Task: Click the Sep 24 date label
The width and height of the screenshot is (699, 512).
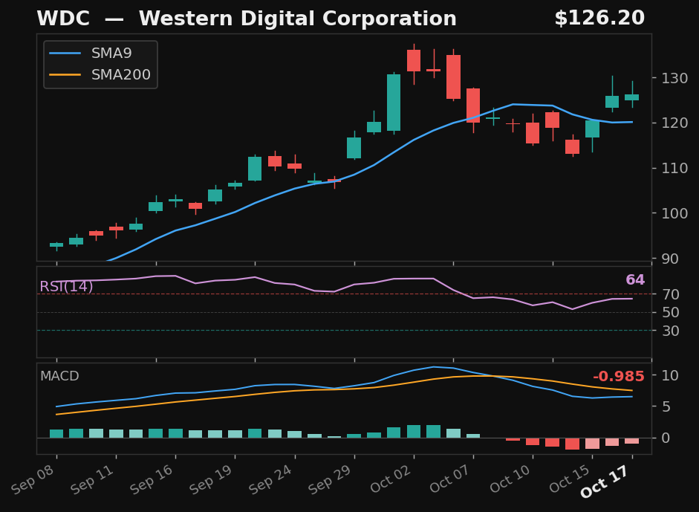Action: coord(270,479)
